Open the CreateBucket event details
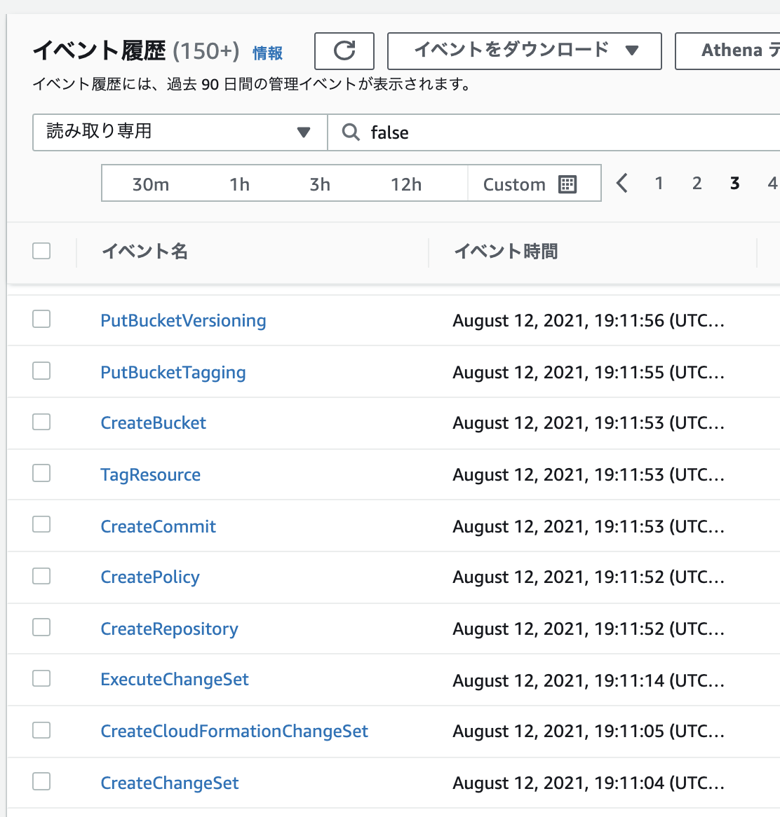This screenshot has width=780, height=817. click(153, 423)
